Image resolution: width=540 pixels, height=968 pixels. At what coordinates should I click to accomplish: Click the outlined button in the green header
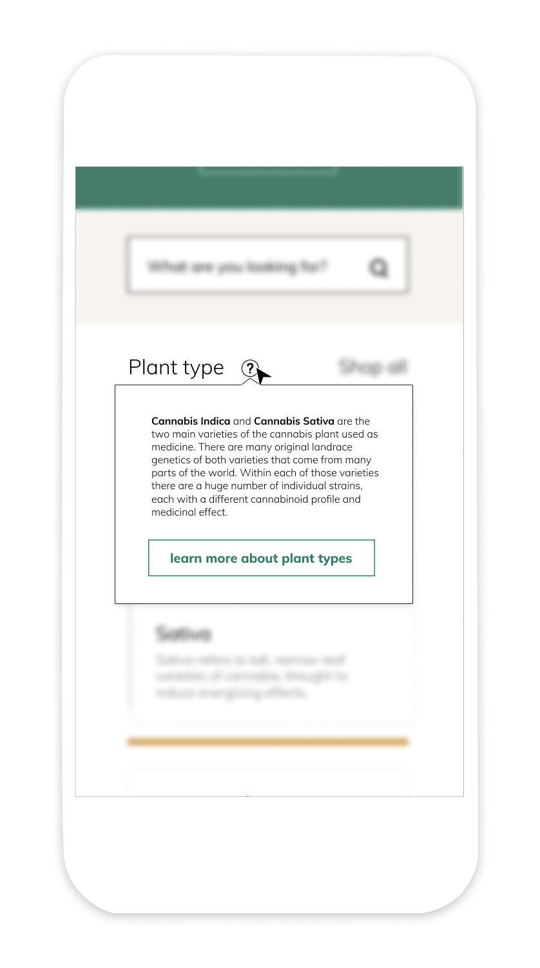(267, 170)
